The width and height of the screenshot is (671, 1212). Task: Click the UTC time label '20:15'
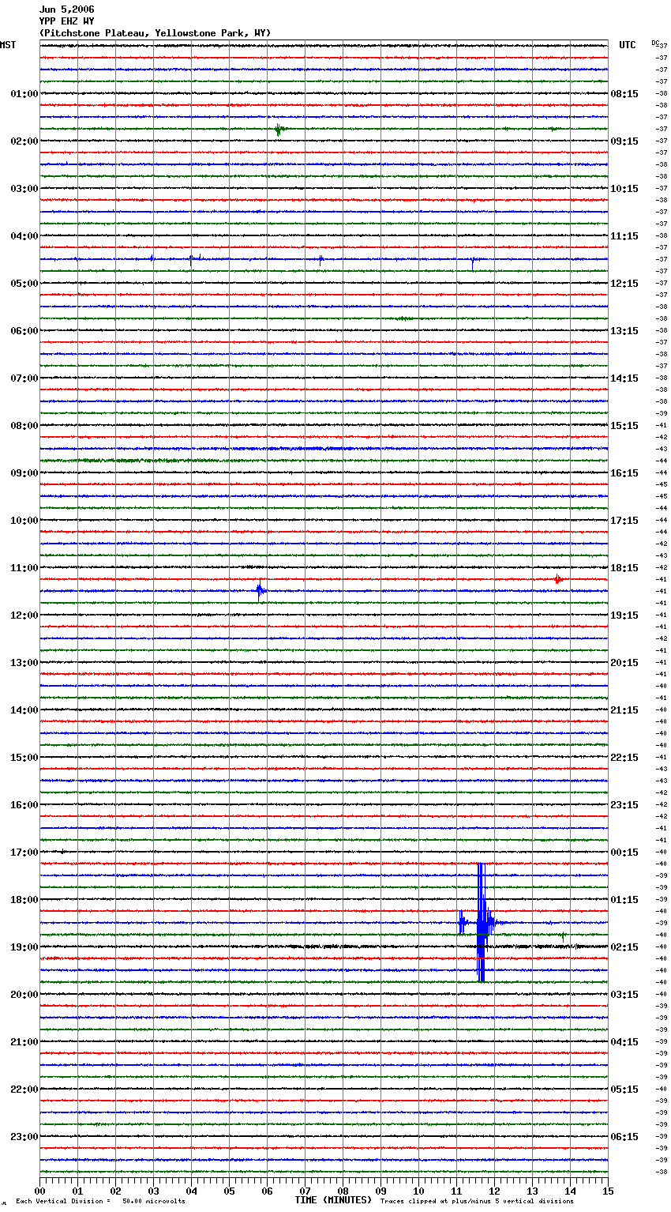624,663
